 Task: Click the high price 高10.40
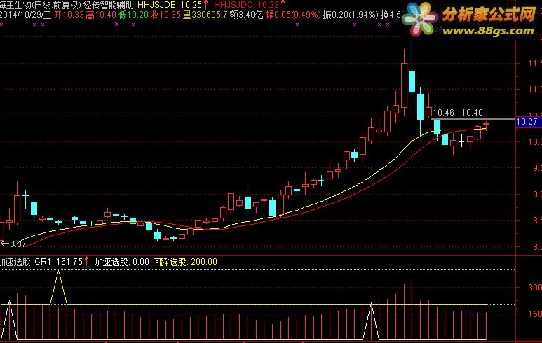tap(101, 15)
